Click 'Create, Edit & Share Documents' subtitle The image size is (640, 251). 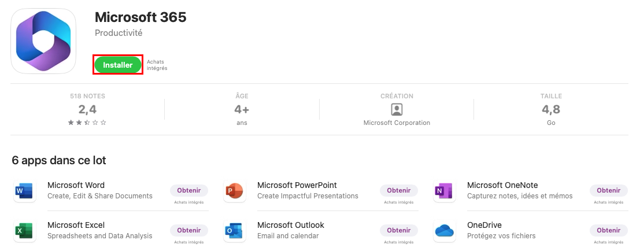point(100,196)
